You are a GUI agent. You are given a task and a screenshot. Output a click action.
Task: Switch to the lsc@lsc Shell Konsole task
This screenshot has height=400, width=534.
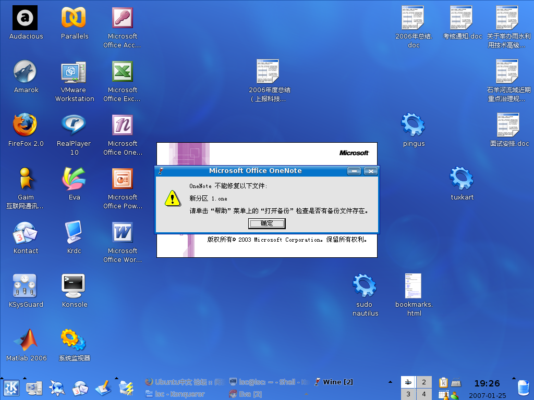pyautogui.click(x=269, y=382)
